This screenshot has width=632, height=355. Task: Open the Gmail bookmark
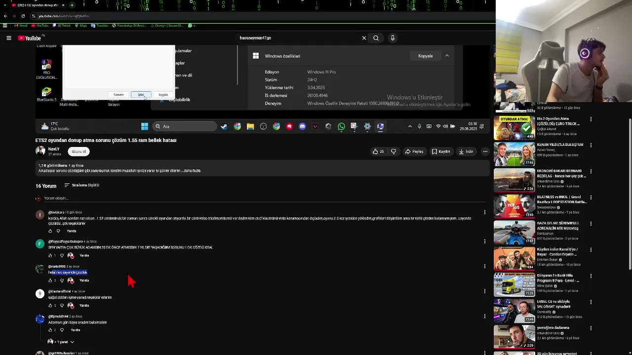point(21,25)
